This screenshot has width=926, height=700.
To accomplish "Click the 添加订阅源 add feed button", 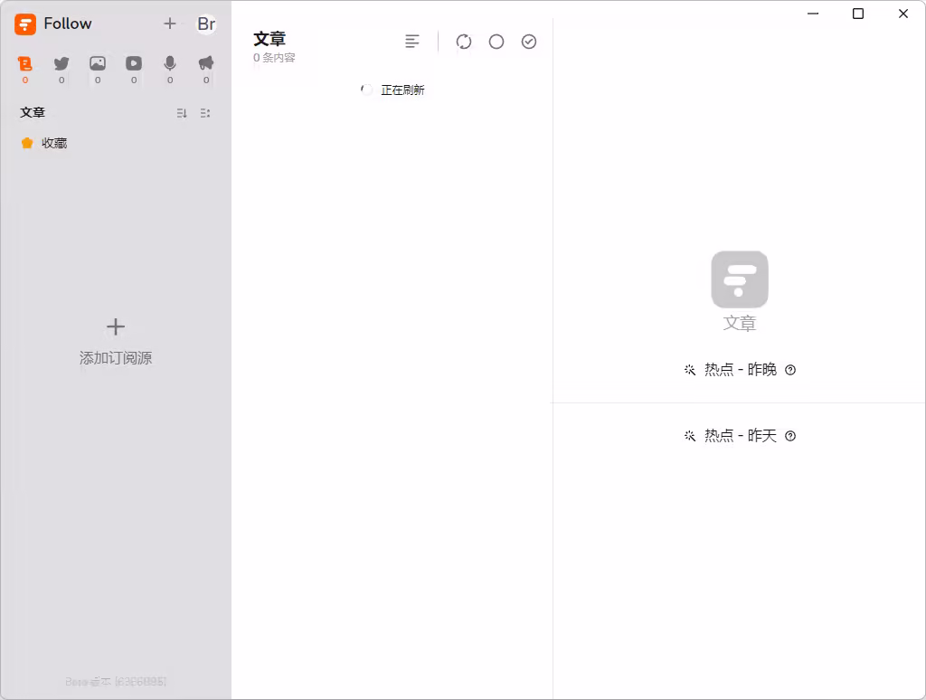I will click(116, 340).
